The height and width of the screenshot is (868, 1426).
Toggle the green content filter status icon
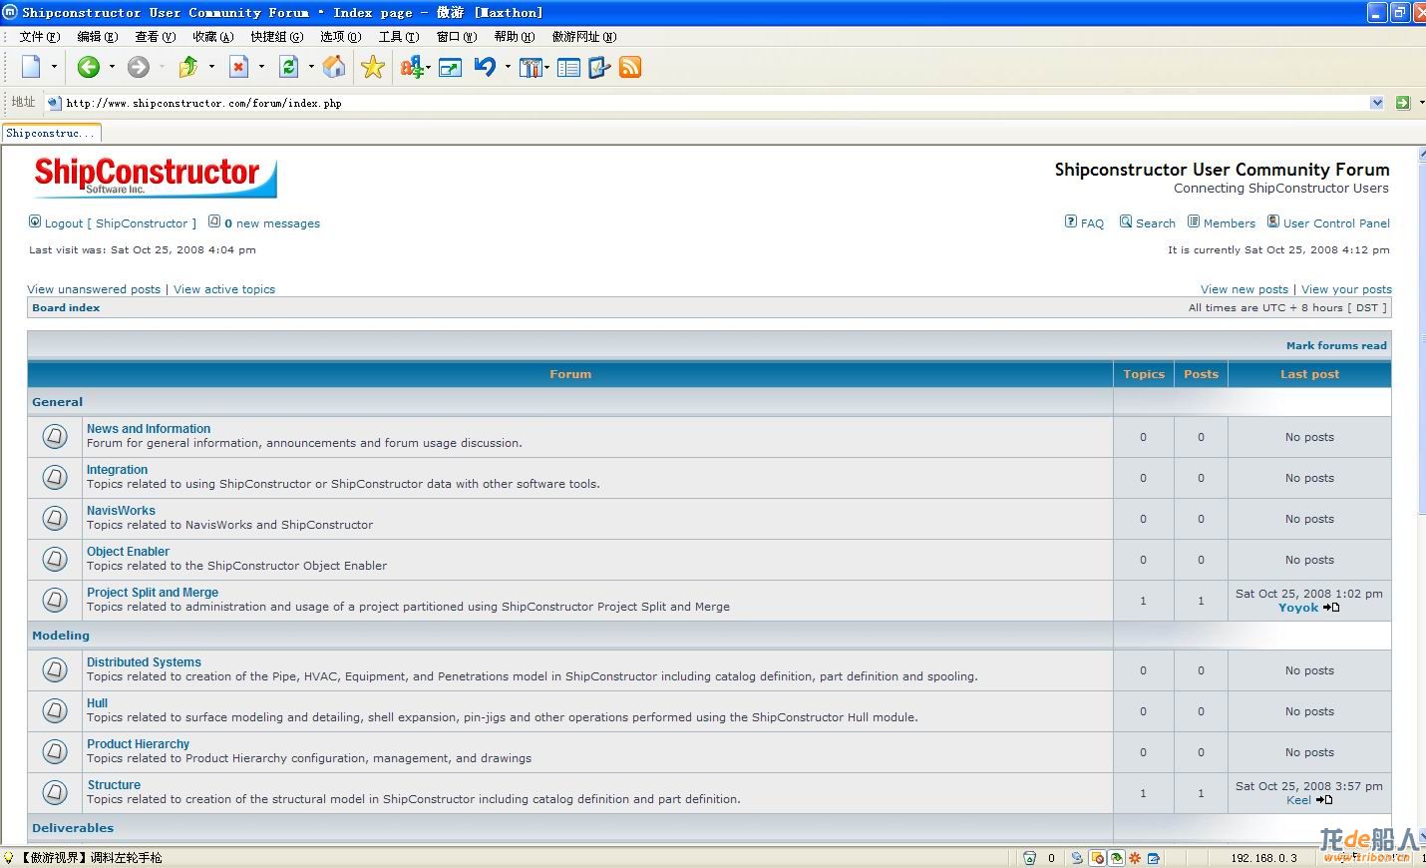(1116, 858)
